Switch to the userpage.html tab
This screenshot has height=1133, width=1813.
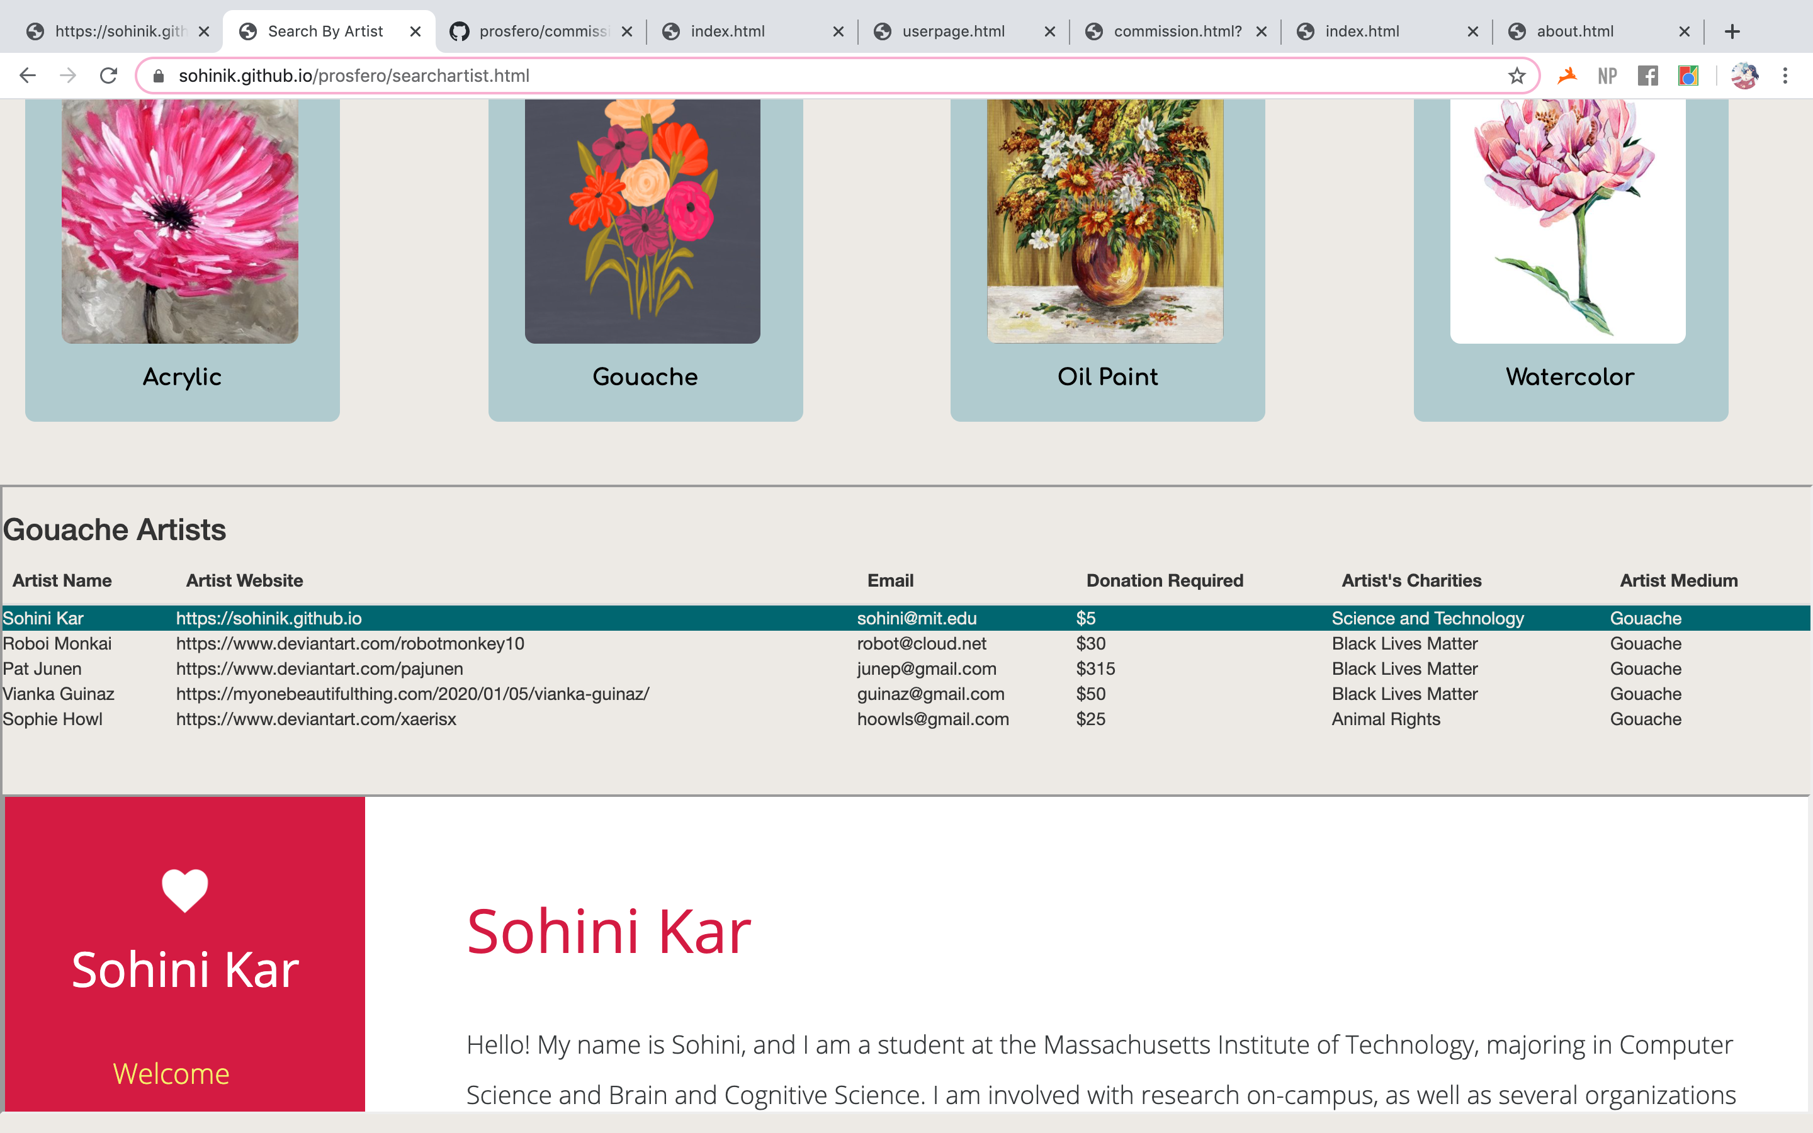click(x=952, y=31)
